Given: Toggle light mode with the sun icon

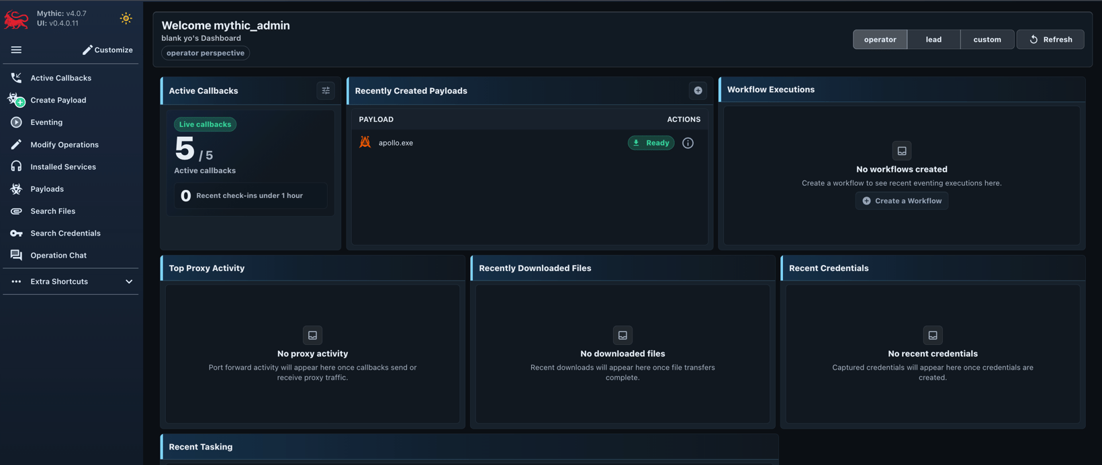Looking at the screenshot, I should pyautogui.click(x=126, y=18).
